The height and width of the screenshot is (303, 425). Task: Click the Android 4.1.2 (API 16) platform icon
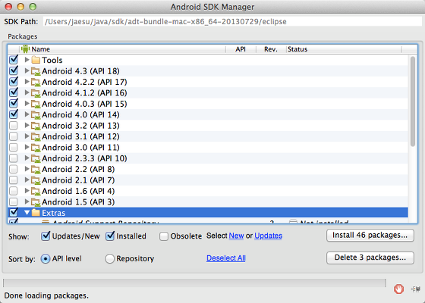[36, 93]
